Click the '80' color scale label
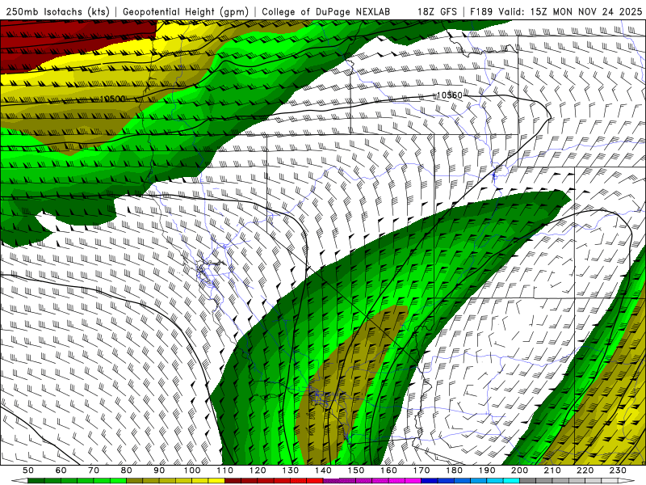Screen dimensions: 646x485 pos(127,470)
